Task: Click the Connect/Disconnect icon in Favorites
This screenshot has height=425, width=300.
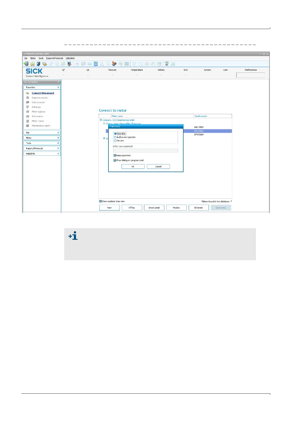Action: tap(28, 93)
